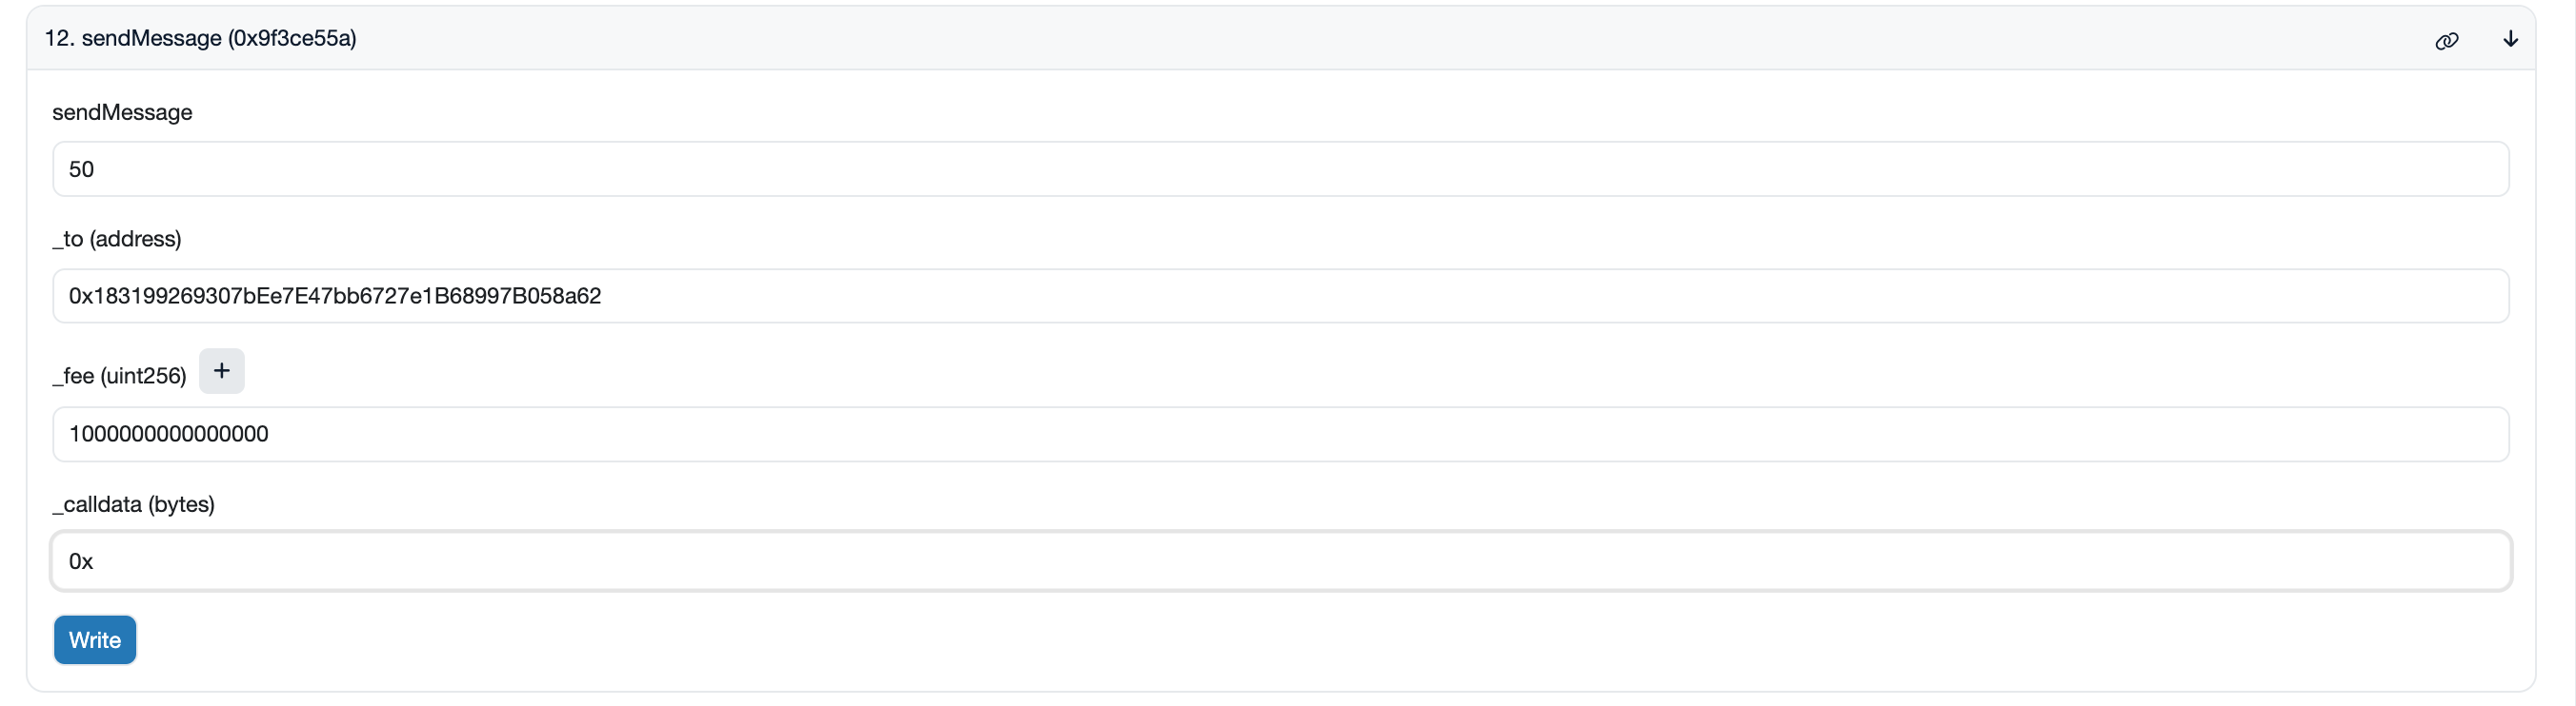Viewport: 2576px width, 706px height.
Task: Click the plus button beside _fee
Action: pos(221,371)
